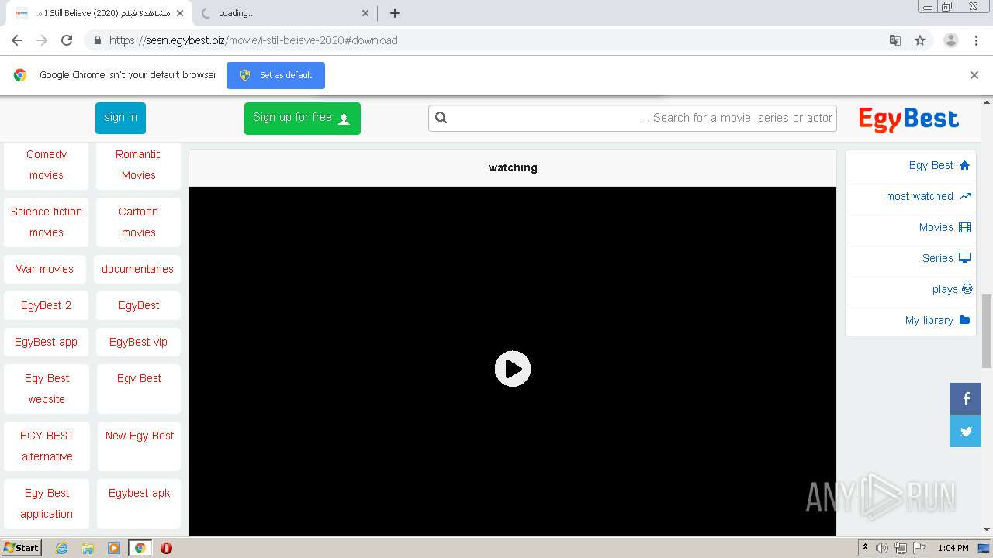Open File Explorer from the taskbar
This screenshot has width=993, height=558.
point(88,548)
